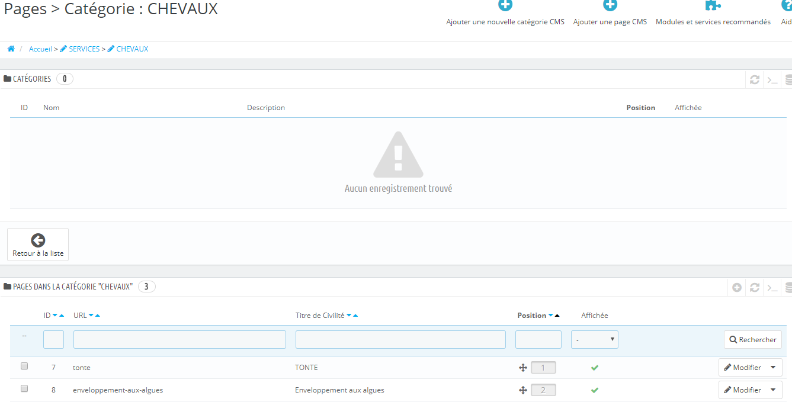Viewport: 792px width, 402px height.
Task: Focus the Titre de Civilité filter field
Action: pos(400,340)
